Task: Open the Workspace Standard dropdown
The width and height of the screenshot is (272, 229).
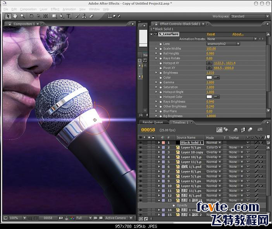Action: click(250, 16)
